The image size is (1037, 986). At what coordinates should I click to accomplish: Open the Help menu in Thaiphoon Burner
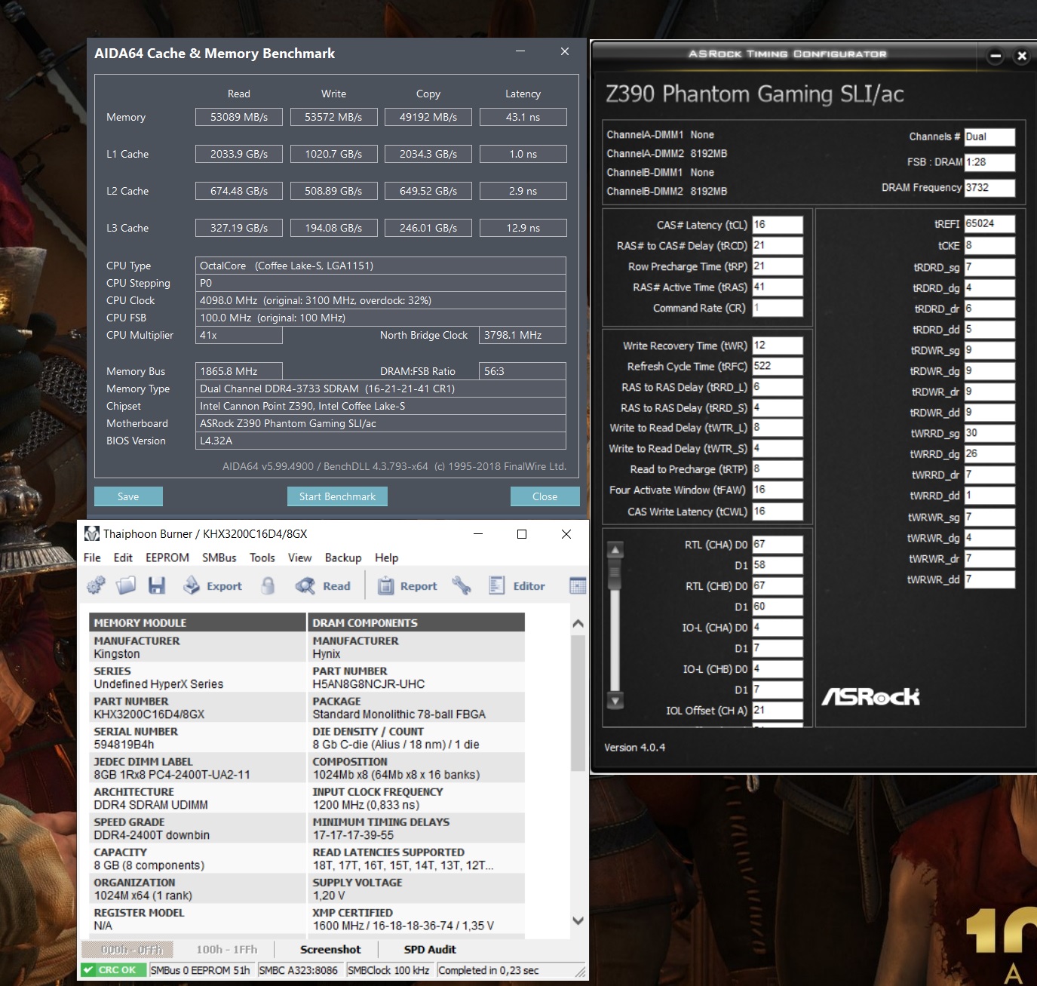click(x=387, y=558)
